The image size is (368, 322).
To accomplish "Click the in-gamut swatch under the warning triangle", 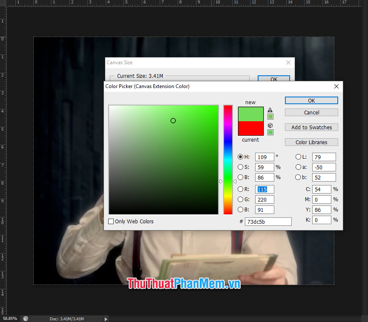I will [270, 115].
